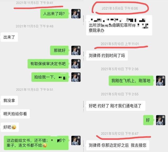Tap the avatar next to '我刚在飞机上，刚落地'
The image size is (168, 152).
[160, 81]
